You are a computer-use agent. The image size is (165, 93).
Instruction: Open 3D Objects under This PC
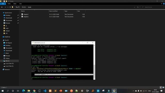(x=9, y=43)
